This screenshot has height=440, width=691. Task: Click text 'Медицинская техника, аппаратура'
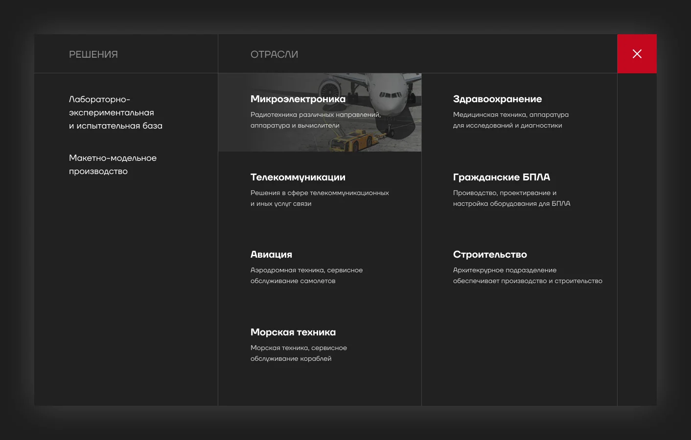coord(511,115)
